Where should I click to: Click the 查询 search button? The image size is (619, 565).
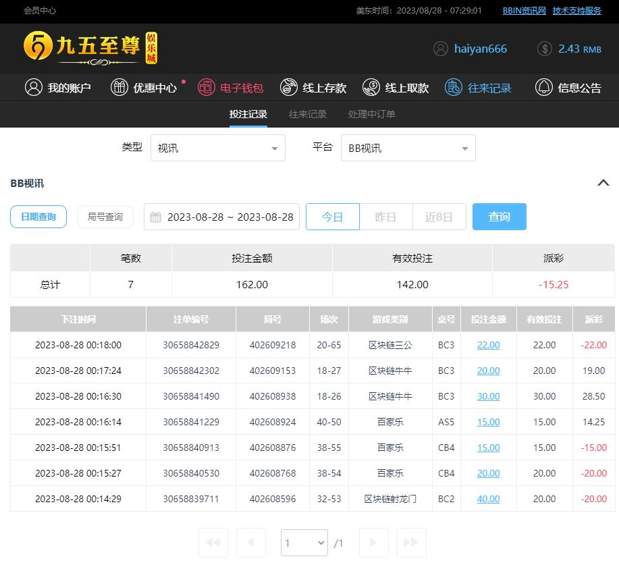499,217
